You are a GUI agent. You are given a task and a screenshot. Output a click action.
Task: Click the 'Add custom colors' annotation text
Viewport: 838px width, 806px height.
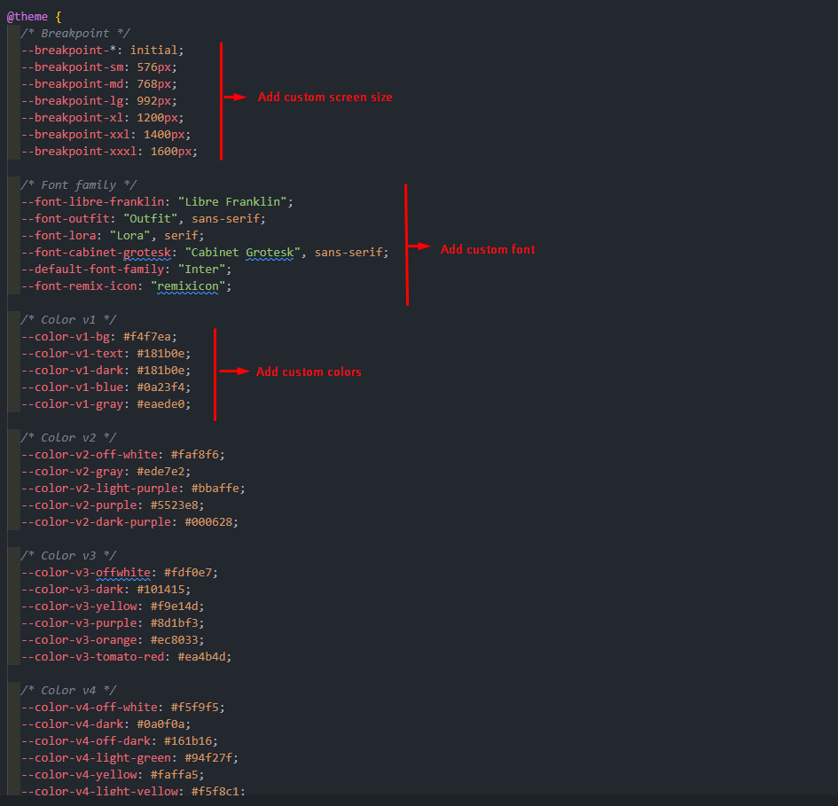pyautogui.click(x=309, y=371)
